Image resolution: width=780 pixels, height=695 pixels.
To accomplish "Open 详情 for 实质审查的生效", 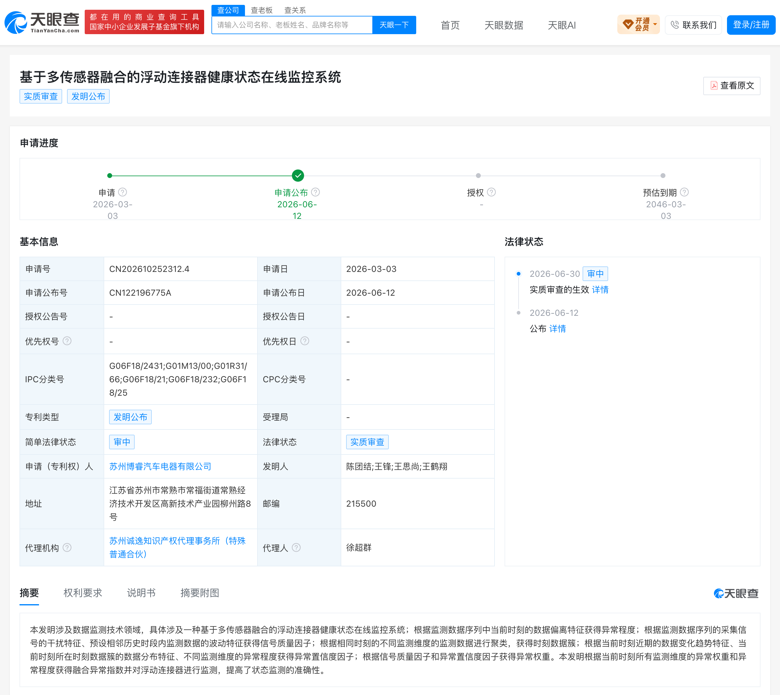I will [x=600, y=290].
